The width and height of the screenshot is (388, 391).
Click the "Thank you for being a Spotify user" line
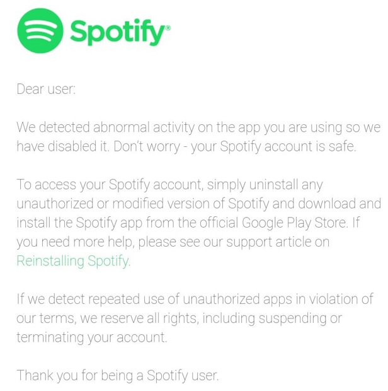pos(118,375)
